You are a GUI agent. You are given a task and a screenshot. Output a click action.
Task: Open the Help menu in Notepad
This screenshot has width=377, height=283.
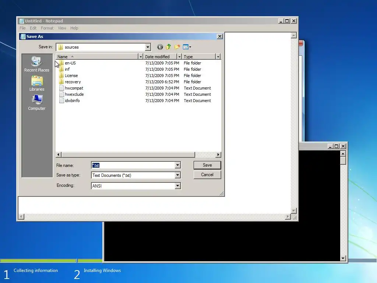[74, 28]
